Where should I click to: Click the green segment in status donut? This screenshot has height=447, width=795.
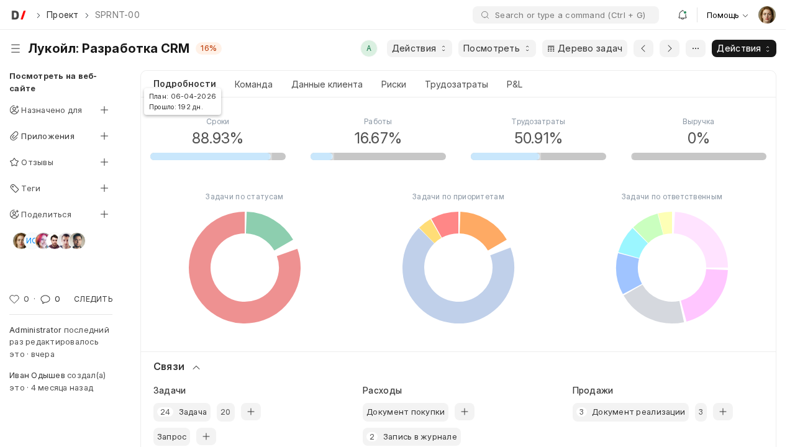tap(268, 228)
